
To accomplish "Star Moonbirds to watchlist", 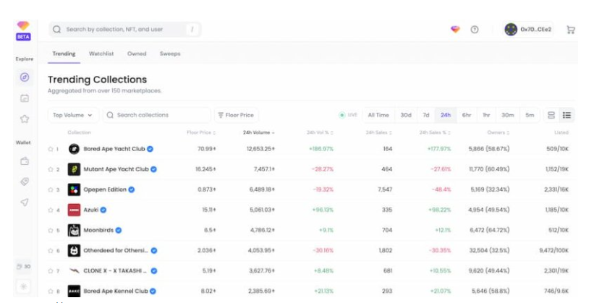I will pos(50,231).
